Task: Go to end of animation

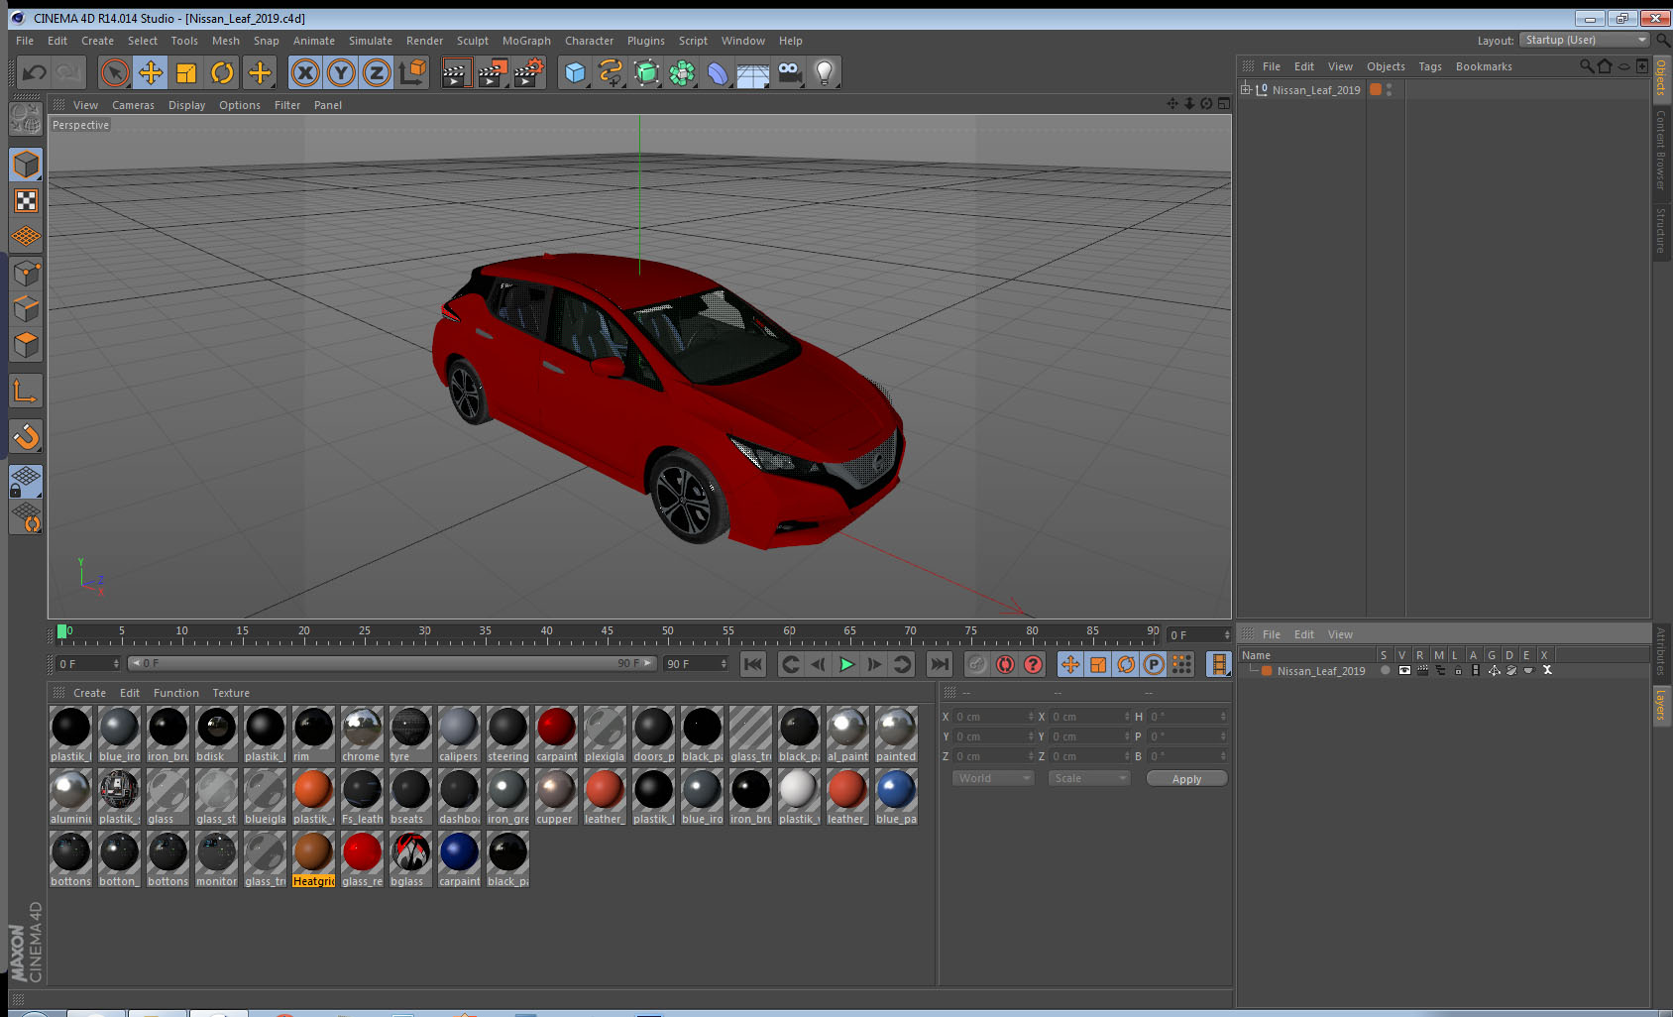Action: 939,664
